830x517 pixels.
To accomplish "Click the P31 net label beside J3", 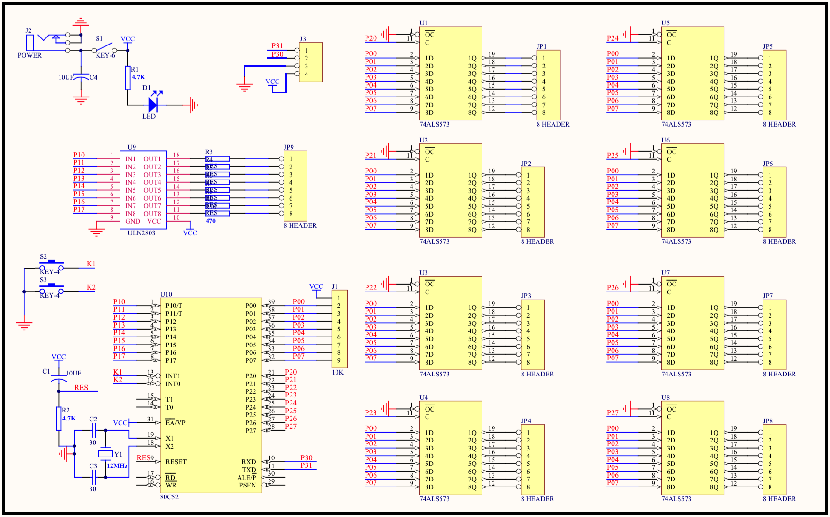I will 277,46.
